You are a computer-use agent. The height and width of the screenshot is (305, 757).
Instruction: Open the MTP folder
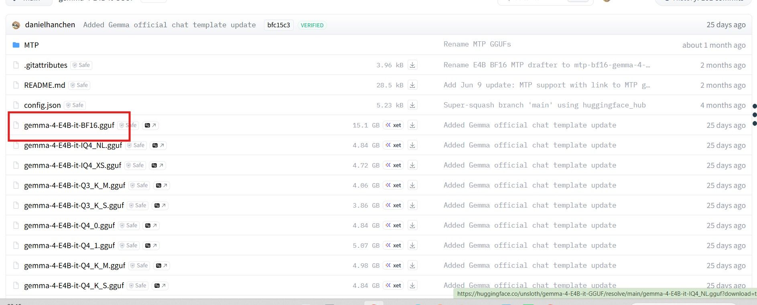[31, 45]
